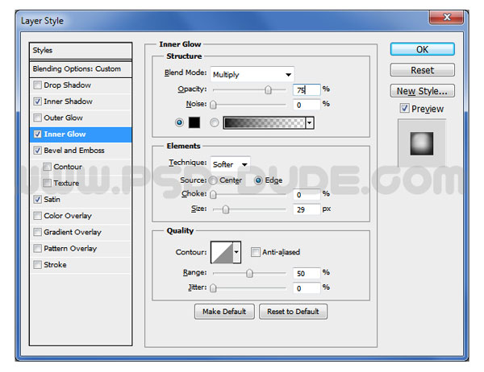Select the Inner Shadow style row
Image resolution: width=484 pixels, height=372 pixels.
(81, 101)
